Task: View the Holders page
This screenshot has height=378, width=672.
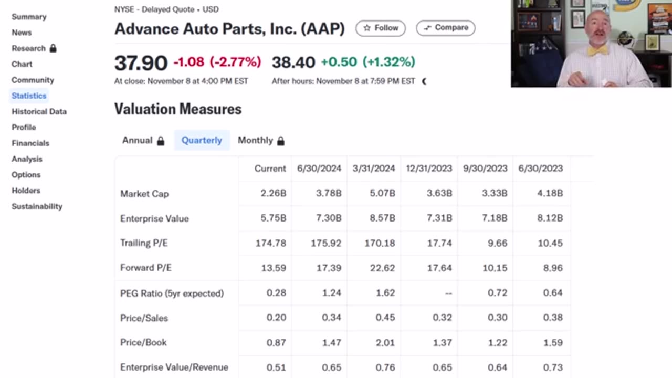Action: click(26, 190)
